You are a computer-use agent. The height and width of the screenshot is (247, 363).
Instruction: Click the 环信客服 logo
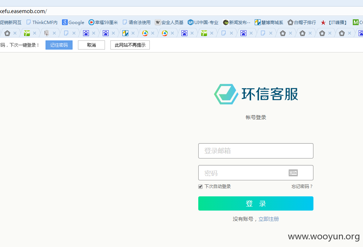256,94
